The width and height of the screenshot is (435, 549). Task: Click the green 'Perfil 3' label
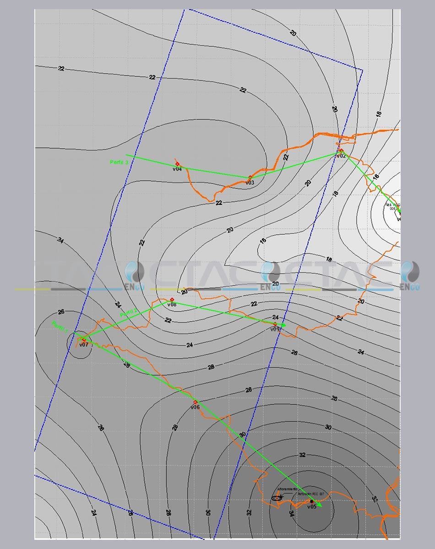coord(116,162)
